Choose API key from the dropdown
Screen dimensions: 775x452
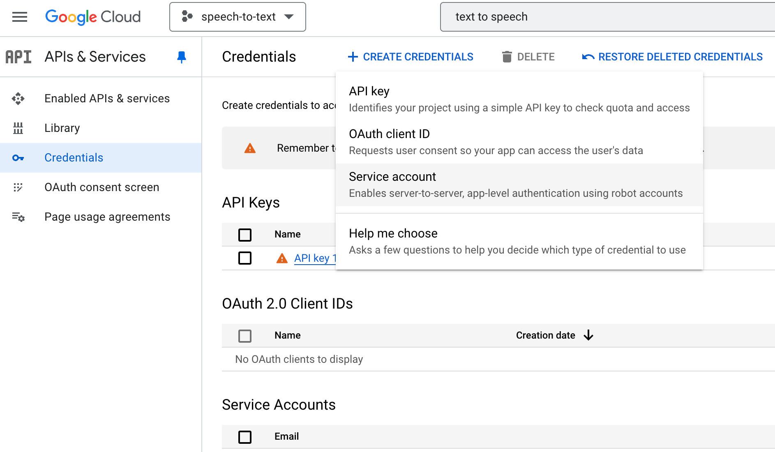[x=519, y=99]
